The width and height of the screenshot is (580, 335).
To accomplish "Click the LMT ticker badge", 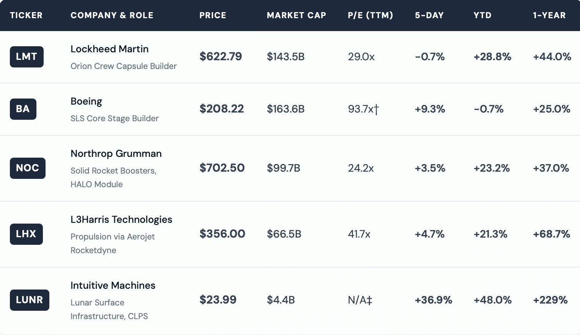I will (27, 57).
